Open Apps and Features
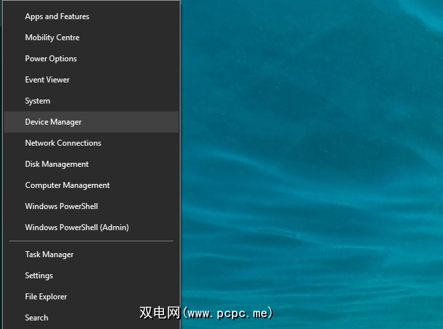The image size is (443, 329). [91, 16]
